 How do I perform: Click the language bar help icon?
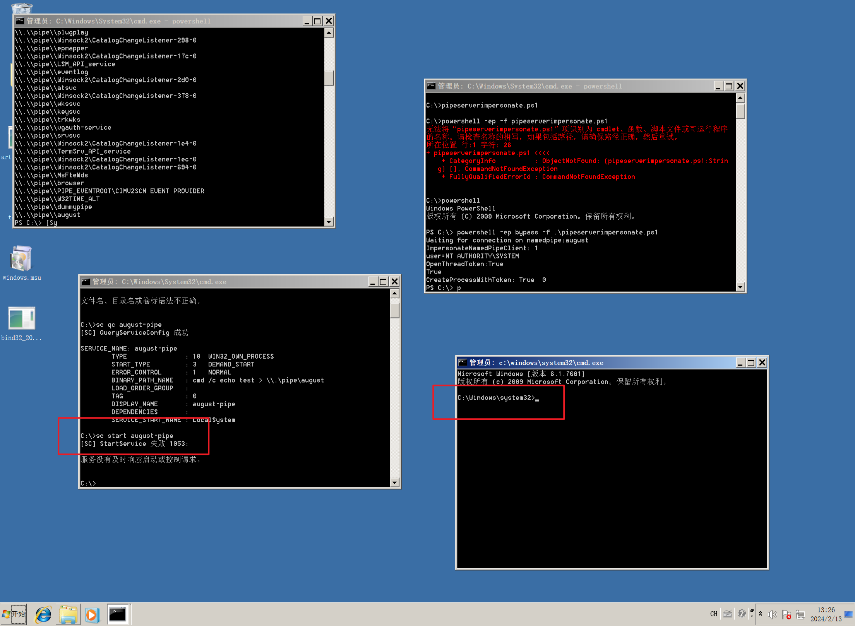tap(741, 614)
